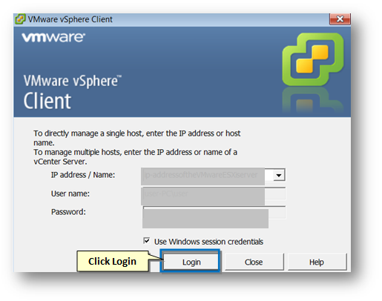Click the Login button
This screenshot has width=382, height=301.
(191, 262)
